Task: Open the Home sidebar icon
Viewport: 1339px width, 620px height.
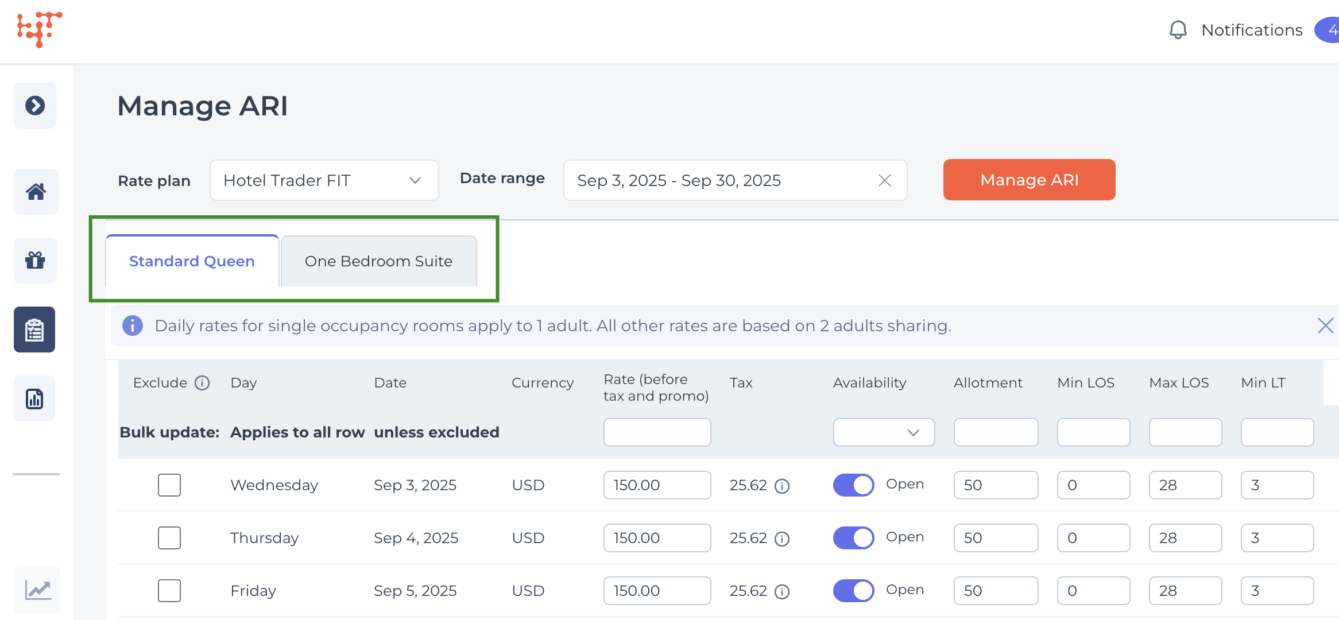Action: pos(36,192)
